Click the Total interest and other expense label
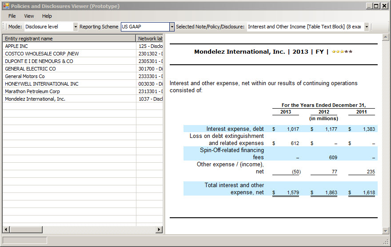Screen dimensions: 391x247 234,189
